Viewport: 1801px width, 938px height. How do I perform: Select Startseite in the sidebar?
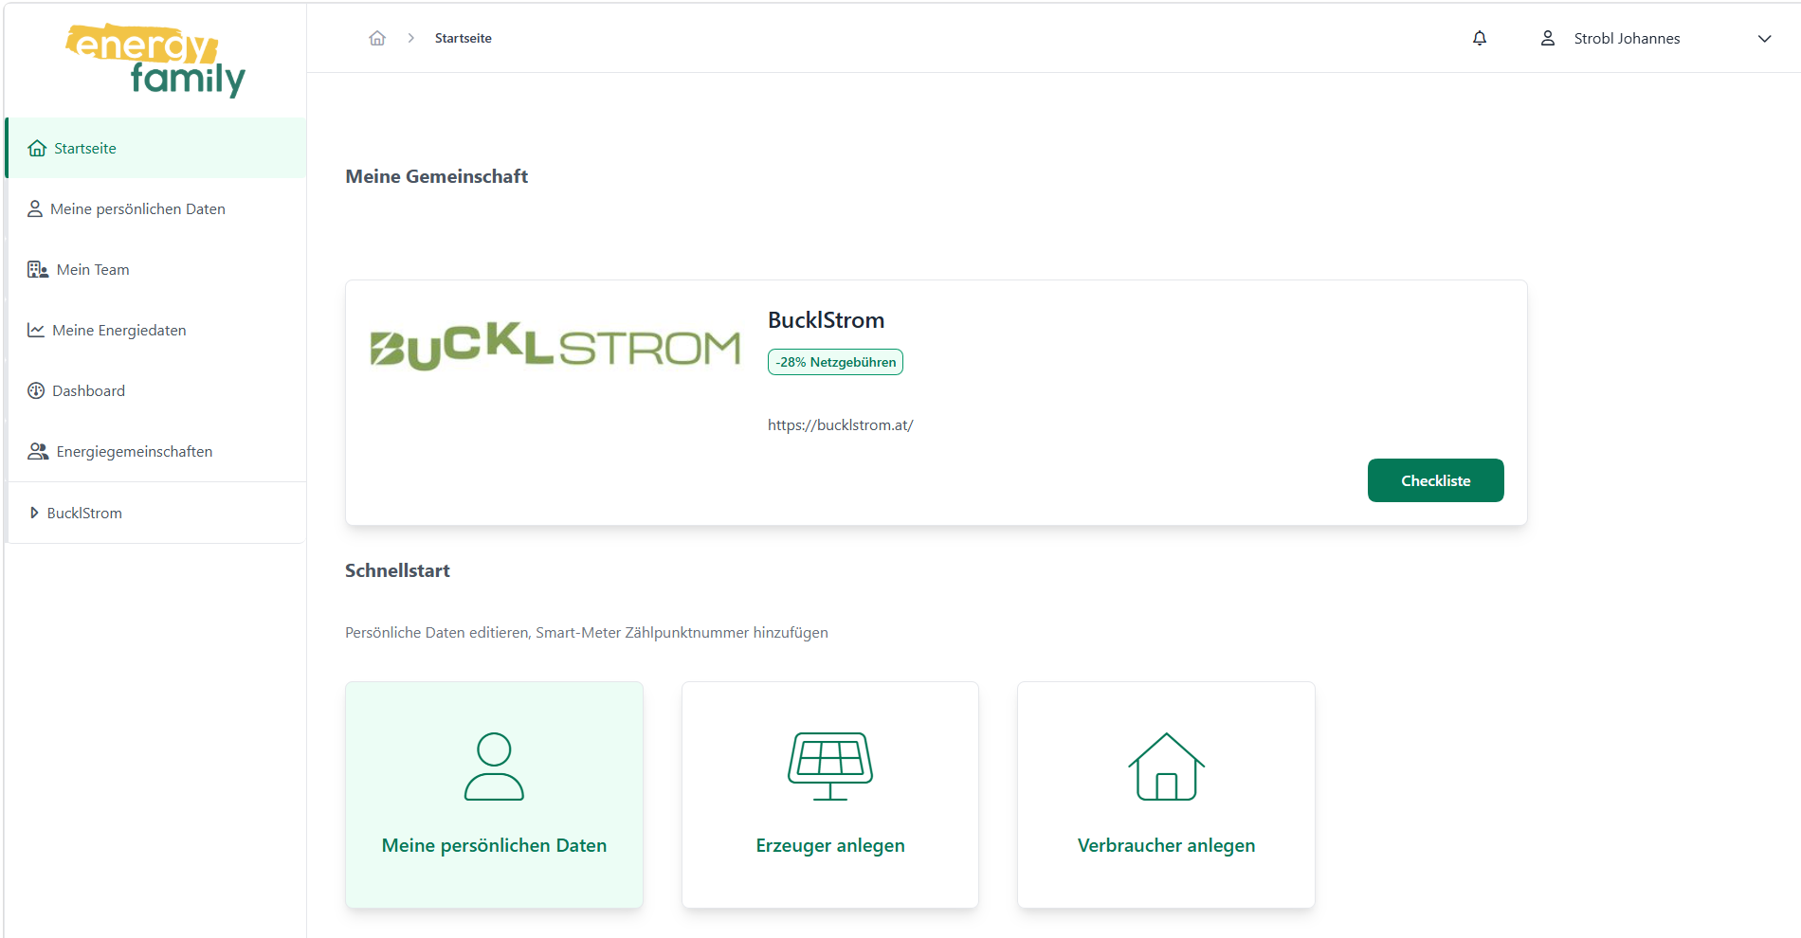click(x=156, y=148)
